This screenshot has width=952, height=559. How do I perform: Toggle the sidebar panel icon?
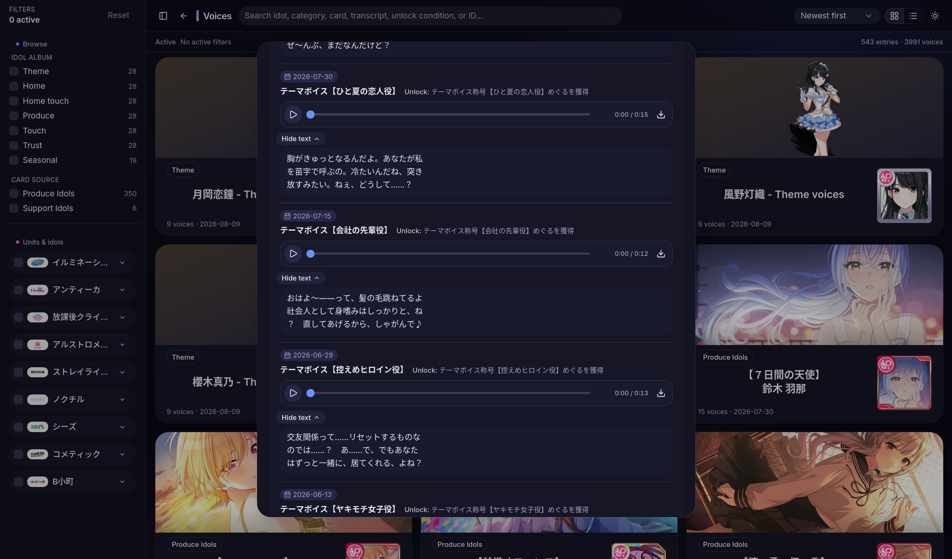[163, 16]
